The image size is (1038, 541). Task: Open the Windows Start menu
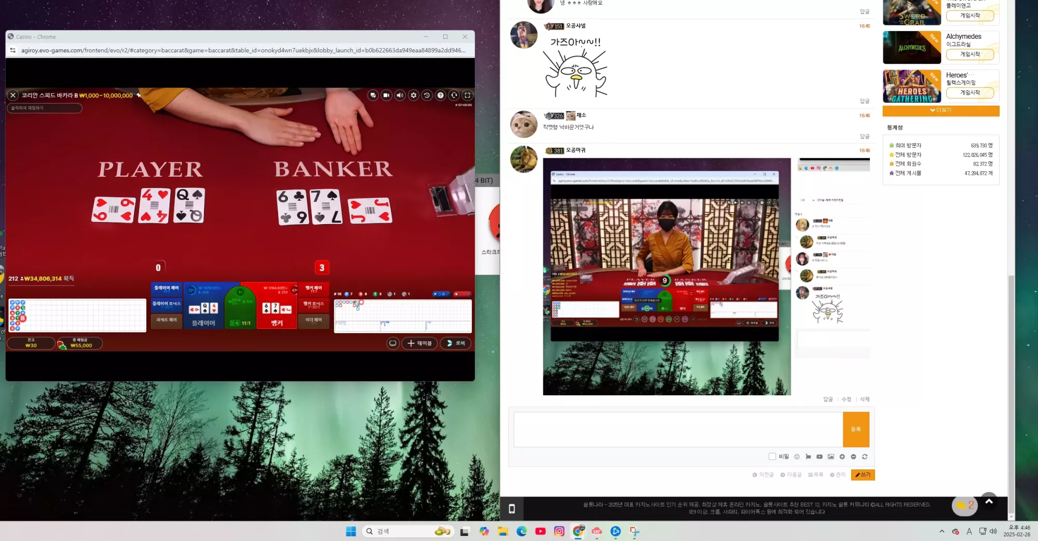pos(351,531)
